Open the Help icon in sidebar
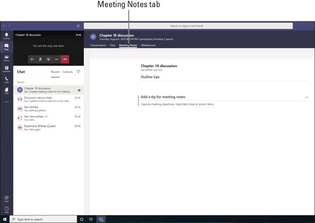The width and height of the screenshot is (315, 223). (6, 209)
